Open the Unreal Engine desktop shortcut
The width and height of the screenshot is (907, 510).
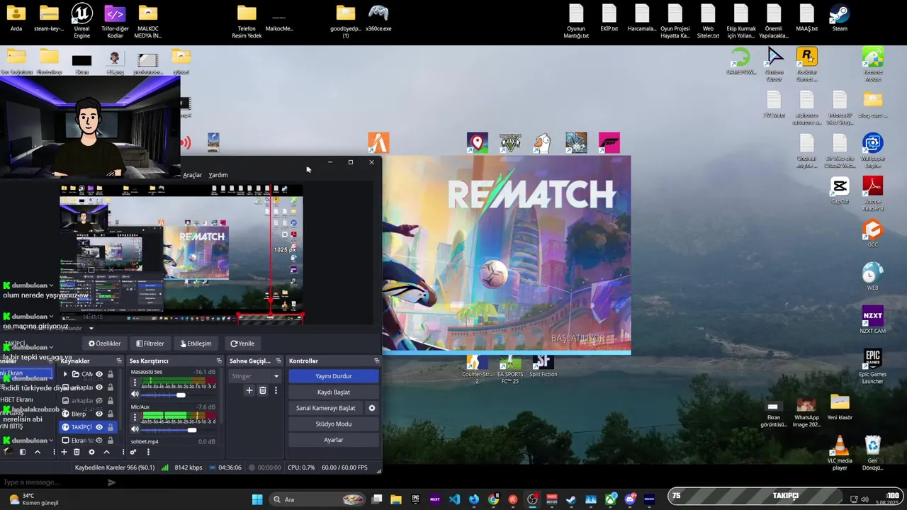(81, 20)
